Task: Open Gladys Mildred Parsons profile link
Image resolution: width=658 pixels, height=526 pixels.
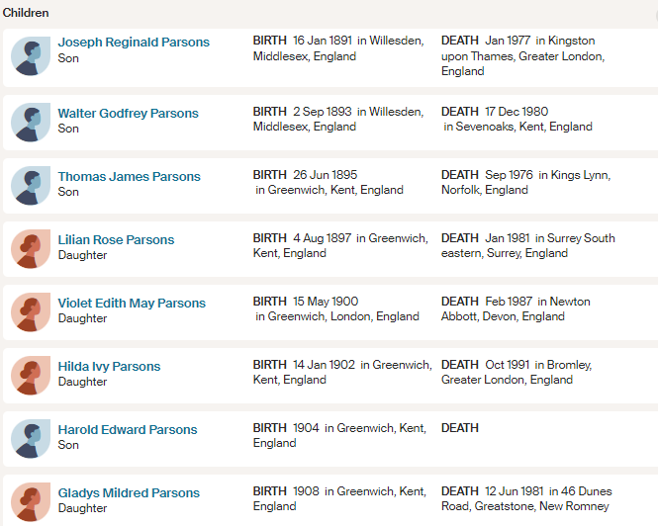Action: pyautogui.click(x=129, y=493)
